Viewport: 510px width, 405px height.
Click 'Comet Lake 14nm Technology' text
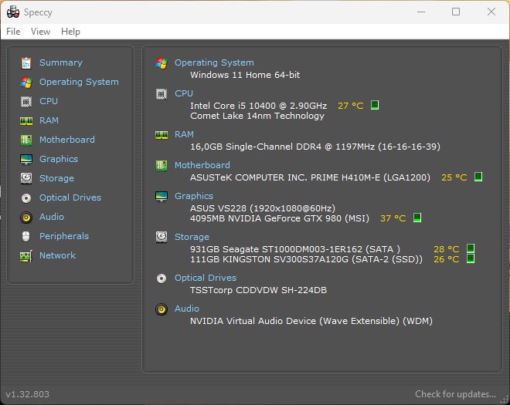tap(257, 116)
